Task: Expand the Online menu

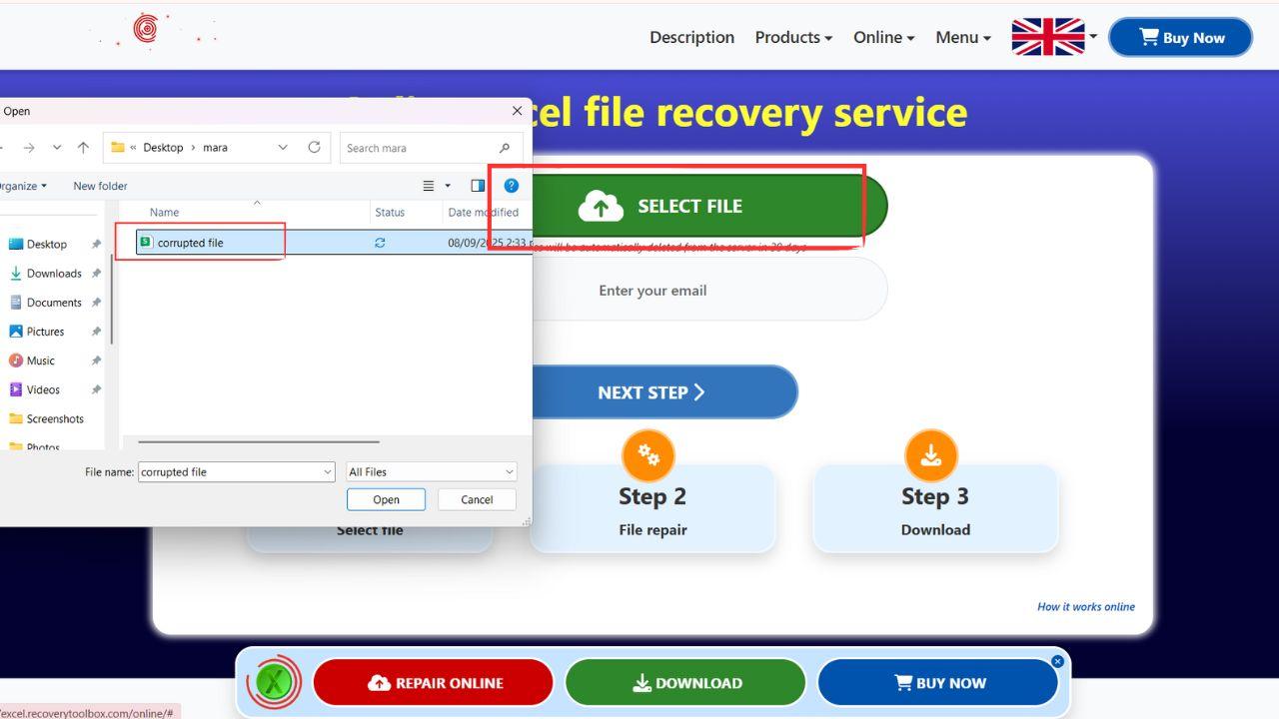Action: pyautogui.click(x=883, y=37)
